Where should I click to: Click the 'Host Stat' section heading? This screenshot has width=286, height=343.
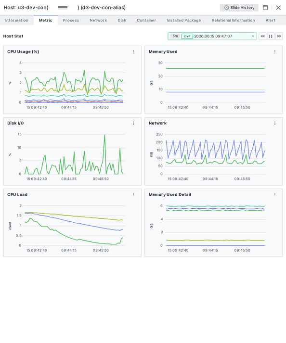tap(13, 36)
